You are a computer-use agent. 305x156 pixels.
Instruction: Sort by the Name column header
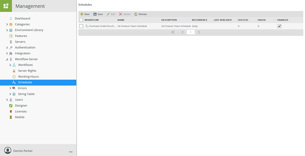tap(121, 20)
